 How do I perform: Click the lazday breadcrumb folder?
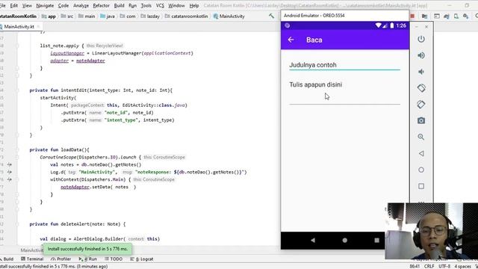pos(150,16)
